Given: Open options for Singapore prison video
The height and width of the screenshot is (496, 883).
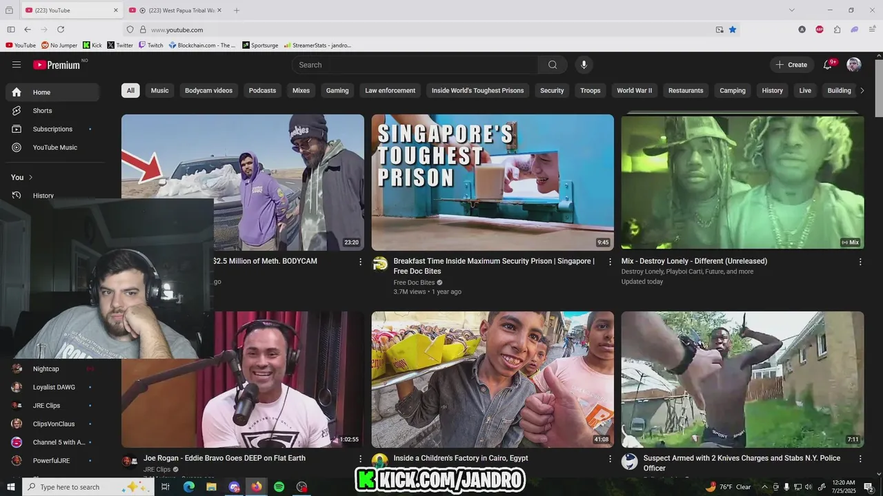Looking at the screenshot, I should pos(610,262).
